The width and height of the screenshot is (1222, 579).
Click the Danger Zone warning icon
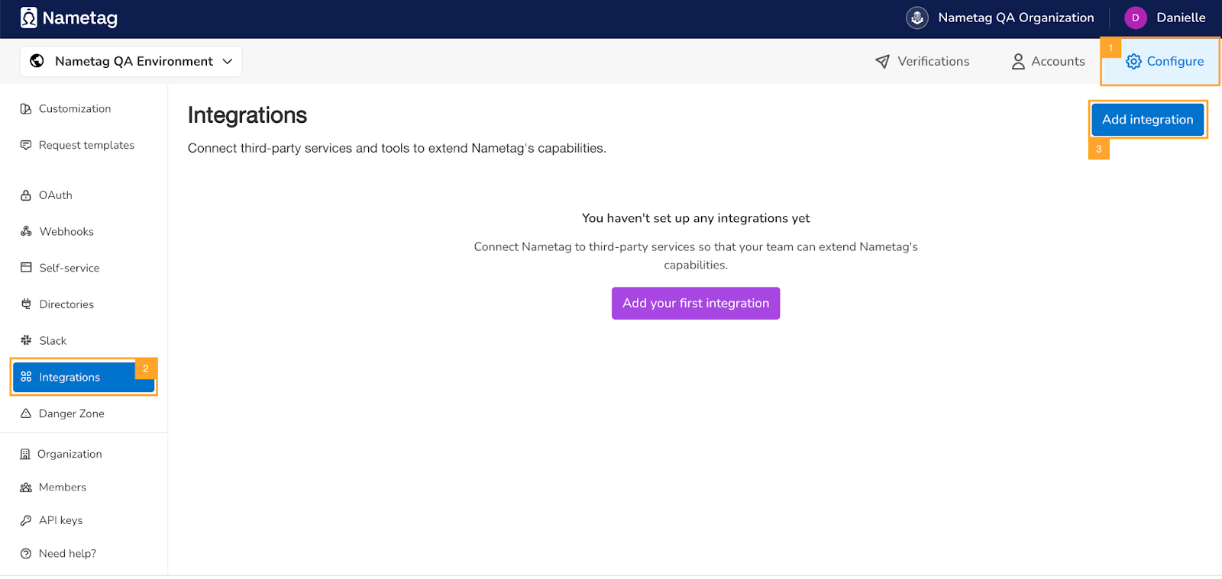pyautogui.click(x=26, y=413)
